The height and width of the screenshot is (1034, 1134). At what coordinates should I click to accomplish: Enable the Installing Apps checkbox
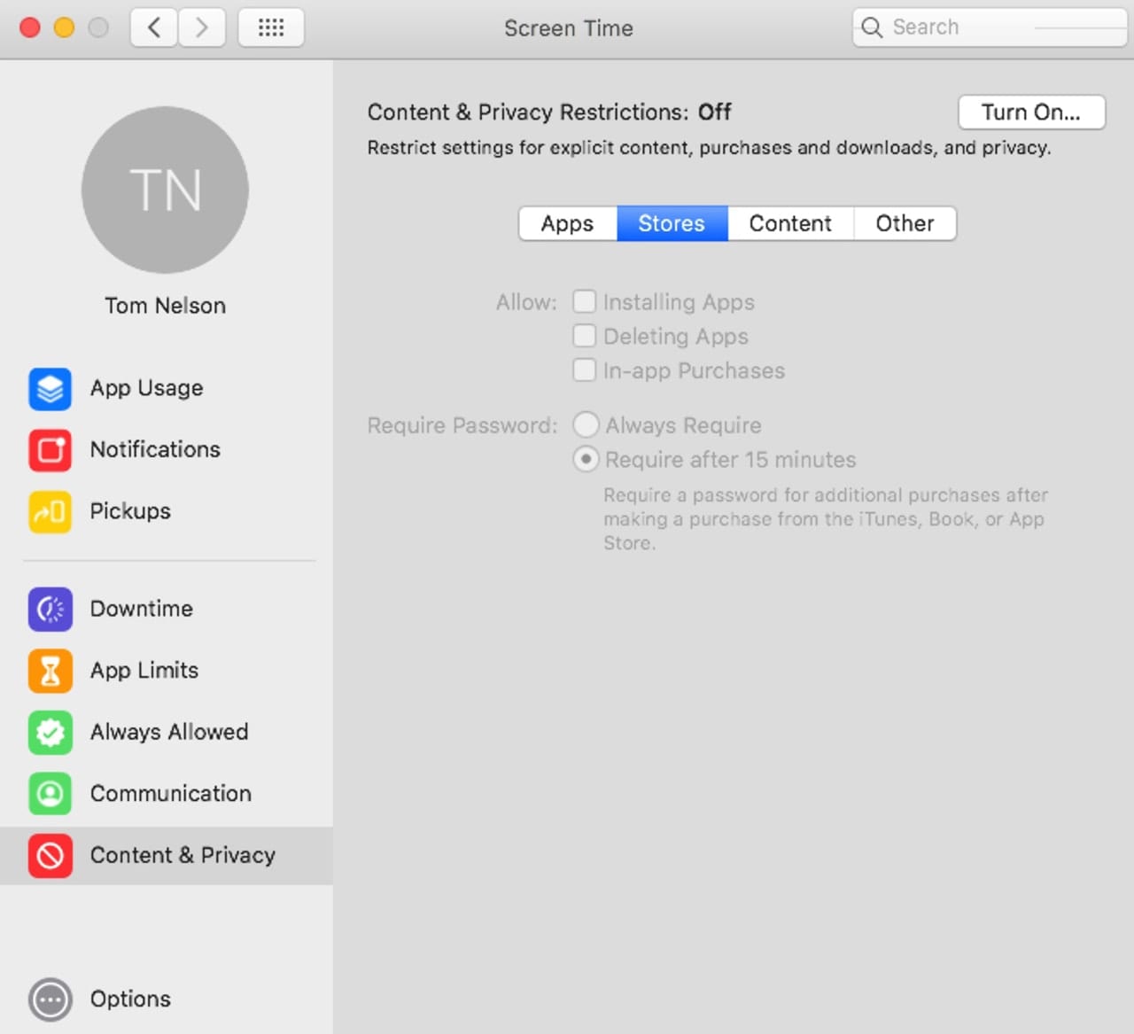584,302
